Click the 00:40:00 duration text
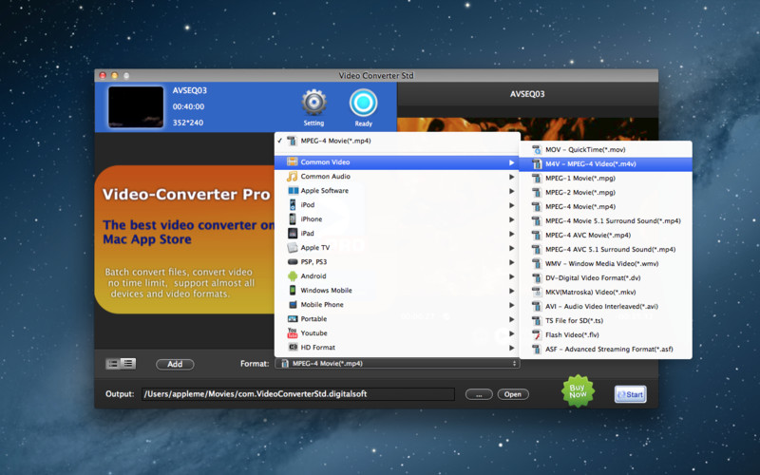This screenshot has height=475, width=760. click(188, 106)
